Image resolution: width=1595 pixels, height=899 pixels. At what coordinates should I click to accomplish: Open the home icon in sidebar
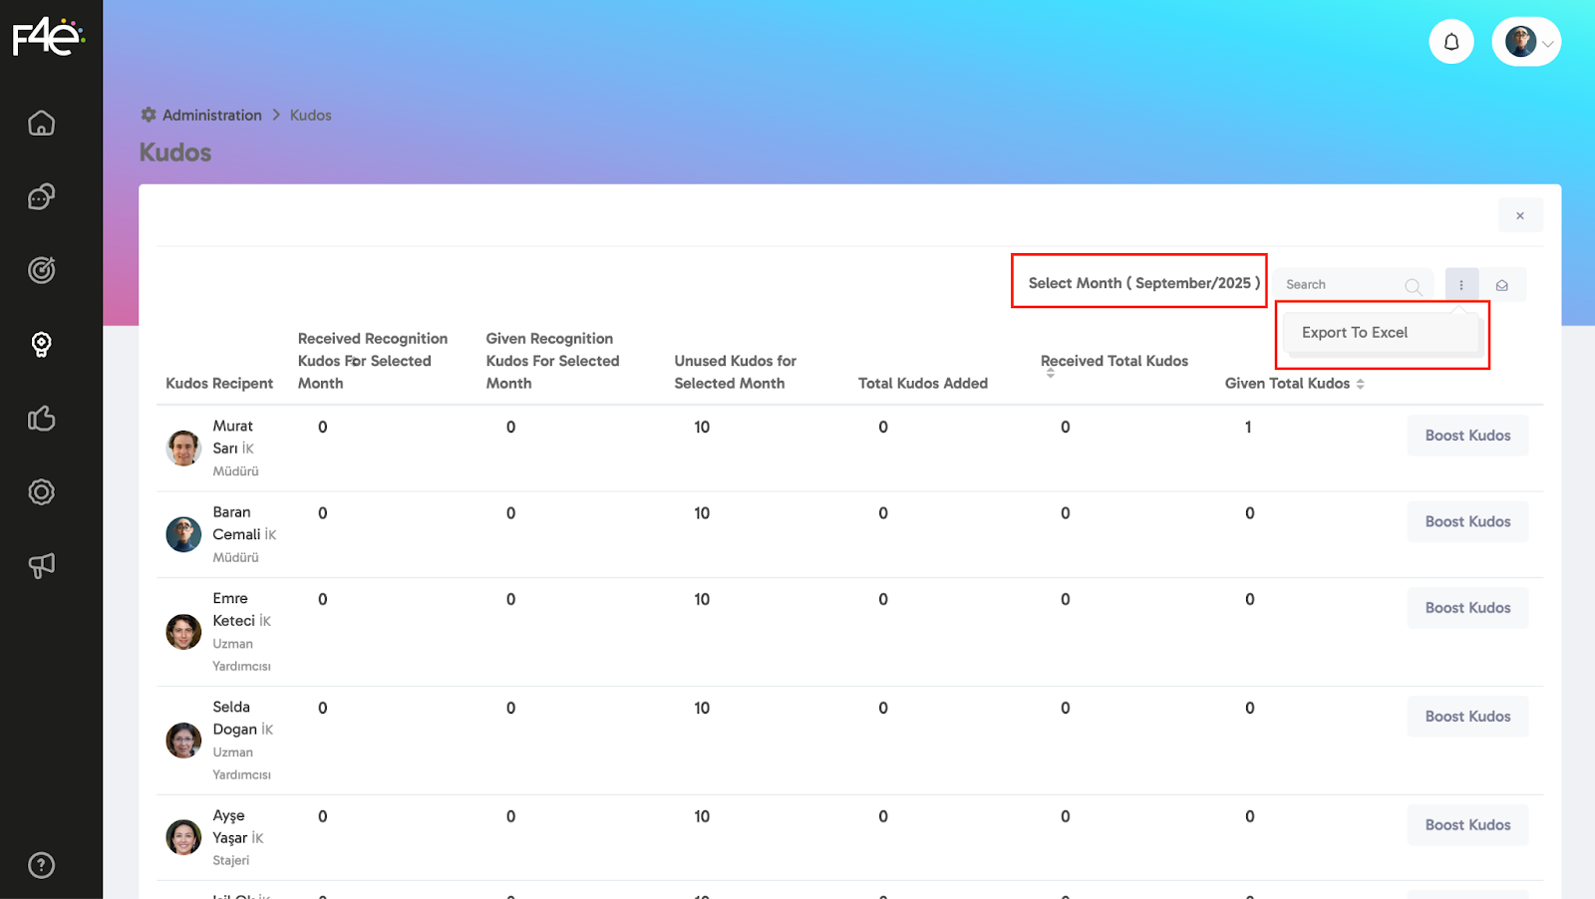(x=41, y=124)
